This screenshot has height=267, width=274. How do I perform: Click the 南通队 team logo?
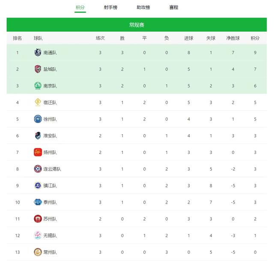38,52
